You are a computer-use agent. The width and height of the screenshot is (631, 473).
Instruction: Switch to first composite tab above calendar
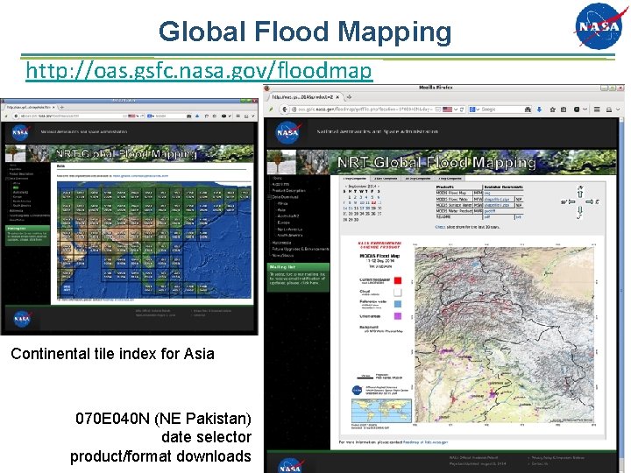pos(354,178)
